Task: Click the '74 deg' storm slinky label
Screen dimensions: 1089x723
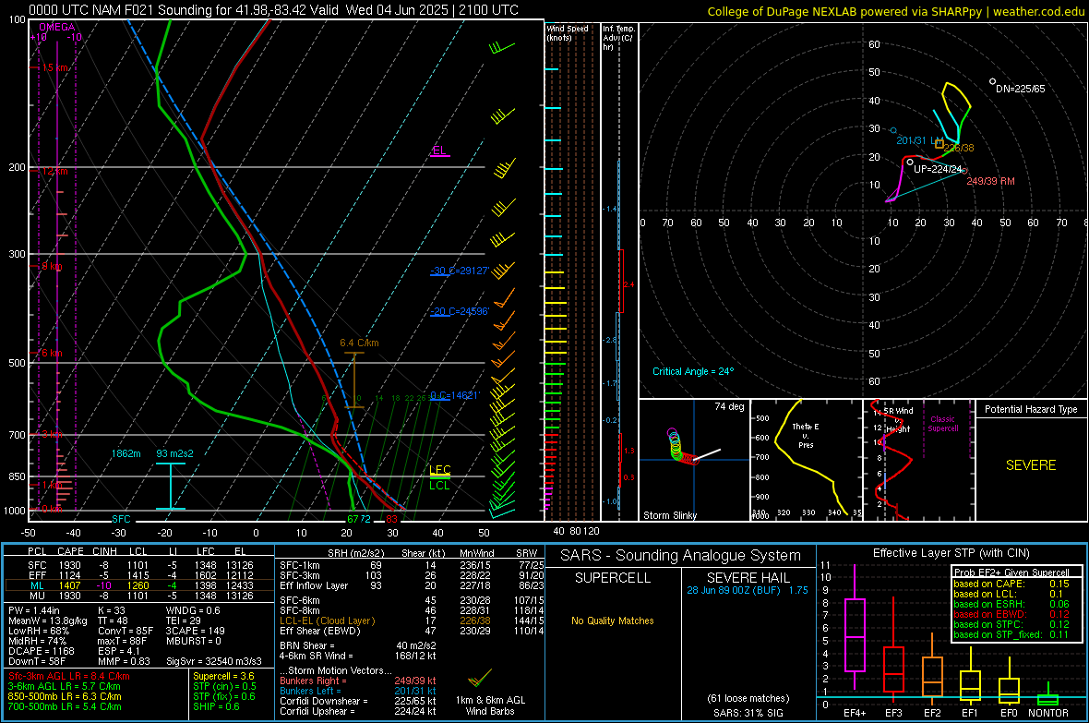Action: 729,406
